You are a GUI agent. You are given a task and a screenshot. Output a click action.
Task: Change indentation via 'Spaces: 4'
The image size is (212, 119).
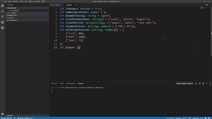pyautogui.click(x=179, y=118)
